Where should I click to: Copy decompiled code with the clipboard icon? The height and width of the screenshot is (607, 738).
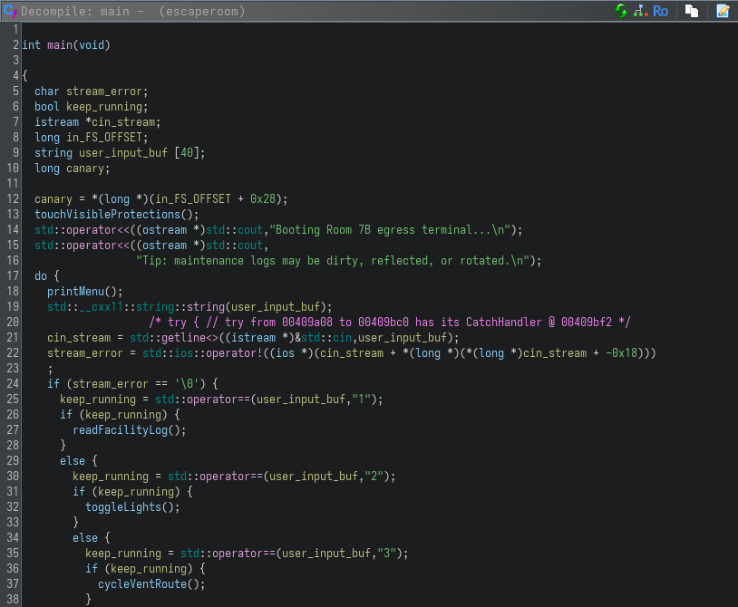(692, 11)
